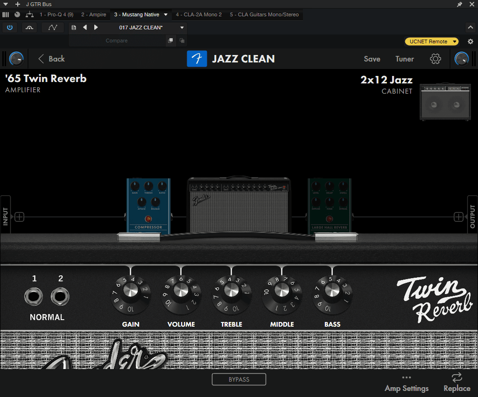
Task: Expand the 017 JAZZ CLEAN preset dropdown
Action: [x=182, y=27]
